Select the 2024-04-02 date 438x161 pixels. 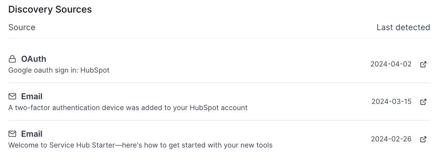point(391,64)
